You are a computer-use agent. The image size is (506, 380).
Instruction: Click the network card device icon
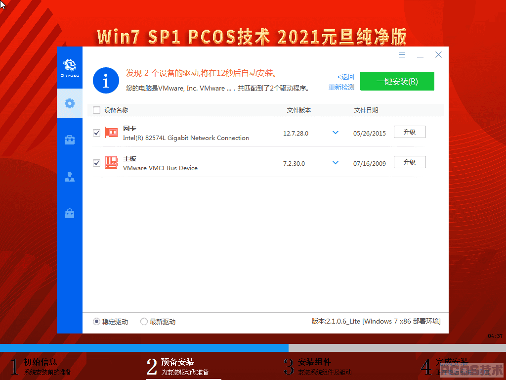tap(111, 133)
